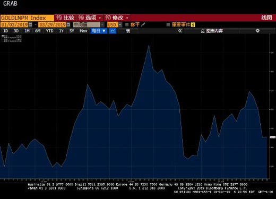This screenshot has width=276, height=199.
Task: Collapse panel with double chevron icon
Action: (x=180, y=31)
